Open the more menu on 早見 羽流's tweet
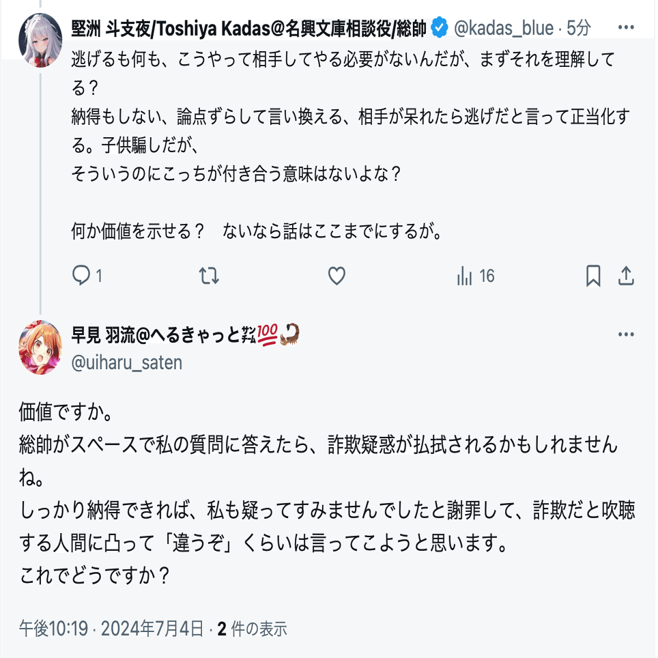This screenshot has width=658, height=658. (x=626, y=334)
